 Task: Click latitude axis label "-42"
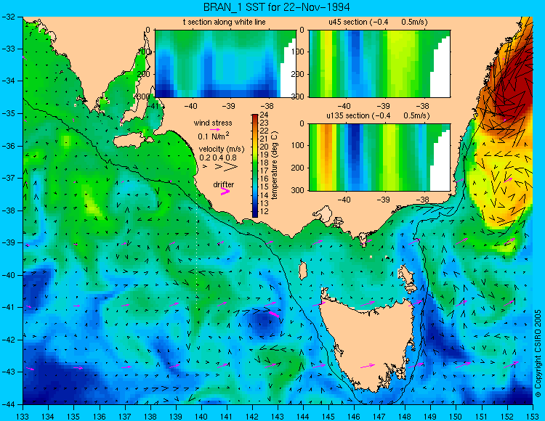[x=8, y=340]
